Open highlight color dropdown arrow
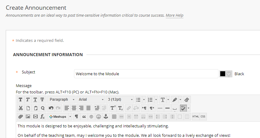The width and height of the screenshot is (260, 138). click(x=181, y=99)
